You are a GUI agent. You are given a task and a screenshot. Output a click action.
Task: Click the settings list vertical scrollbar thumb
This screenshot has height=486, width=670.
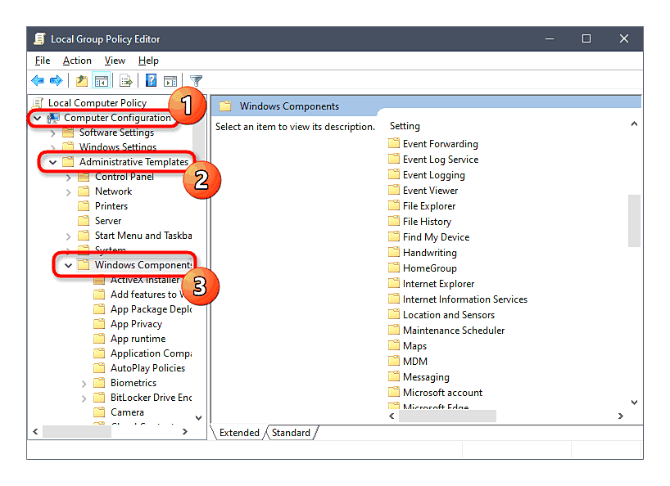point(634,219)
